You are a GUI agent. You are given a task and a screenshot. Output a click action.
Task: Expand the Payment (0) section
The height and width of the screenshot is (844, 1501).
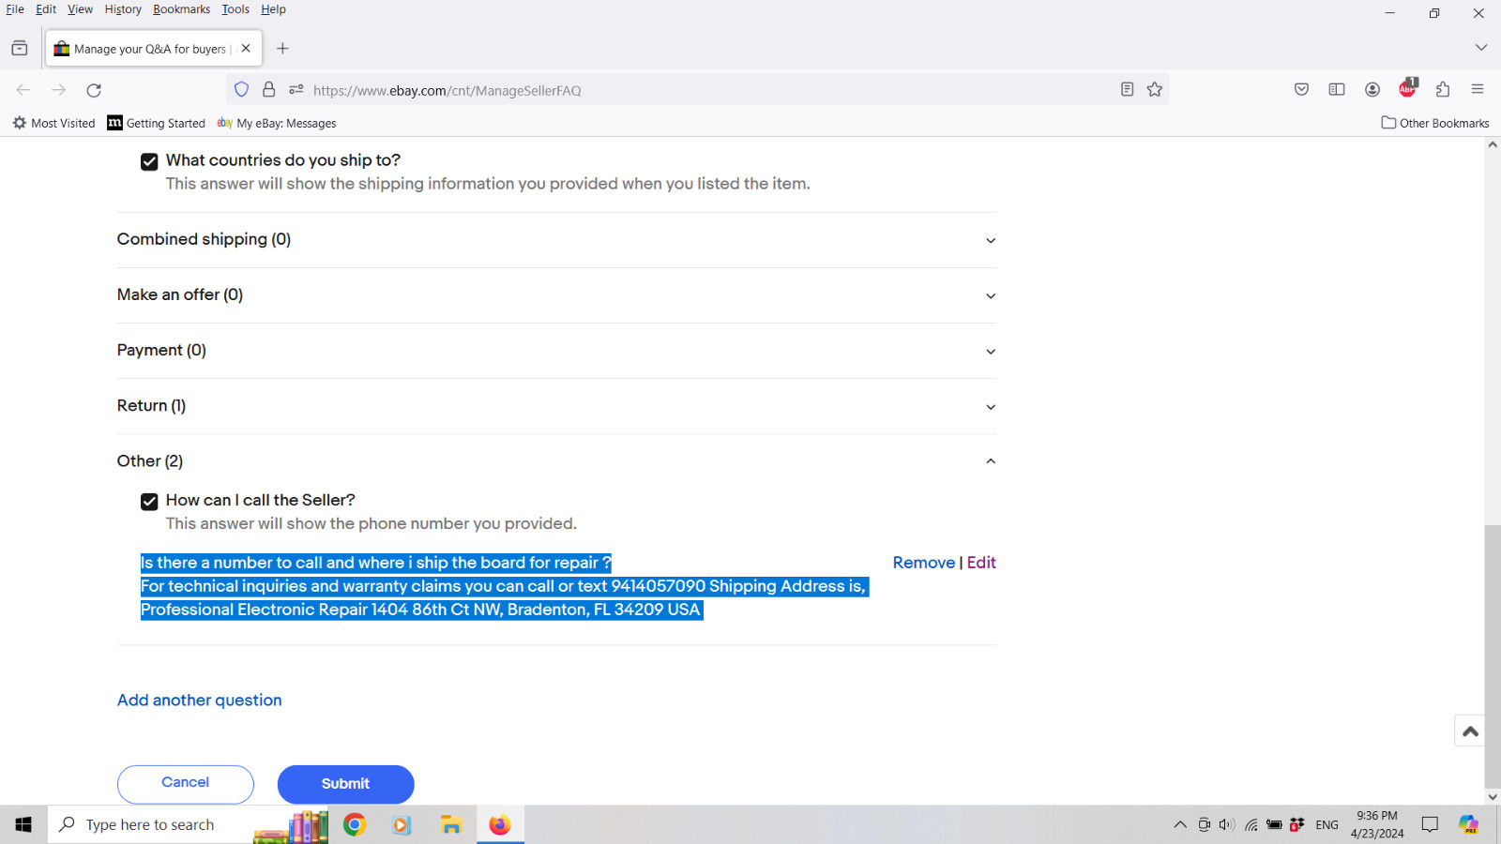click(556, 351)
